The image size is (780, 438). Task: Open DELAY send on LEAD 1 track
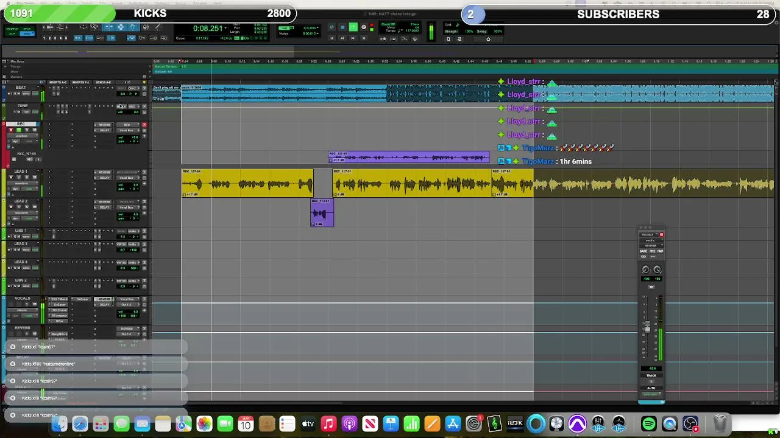(104, 178)
